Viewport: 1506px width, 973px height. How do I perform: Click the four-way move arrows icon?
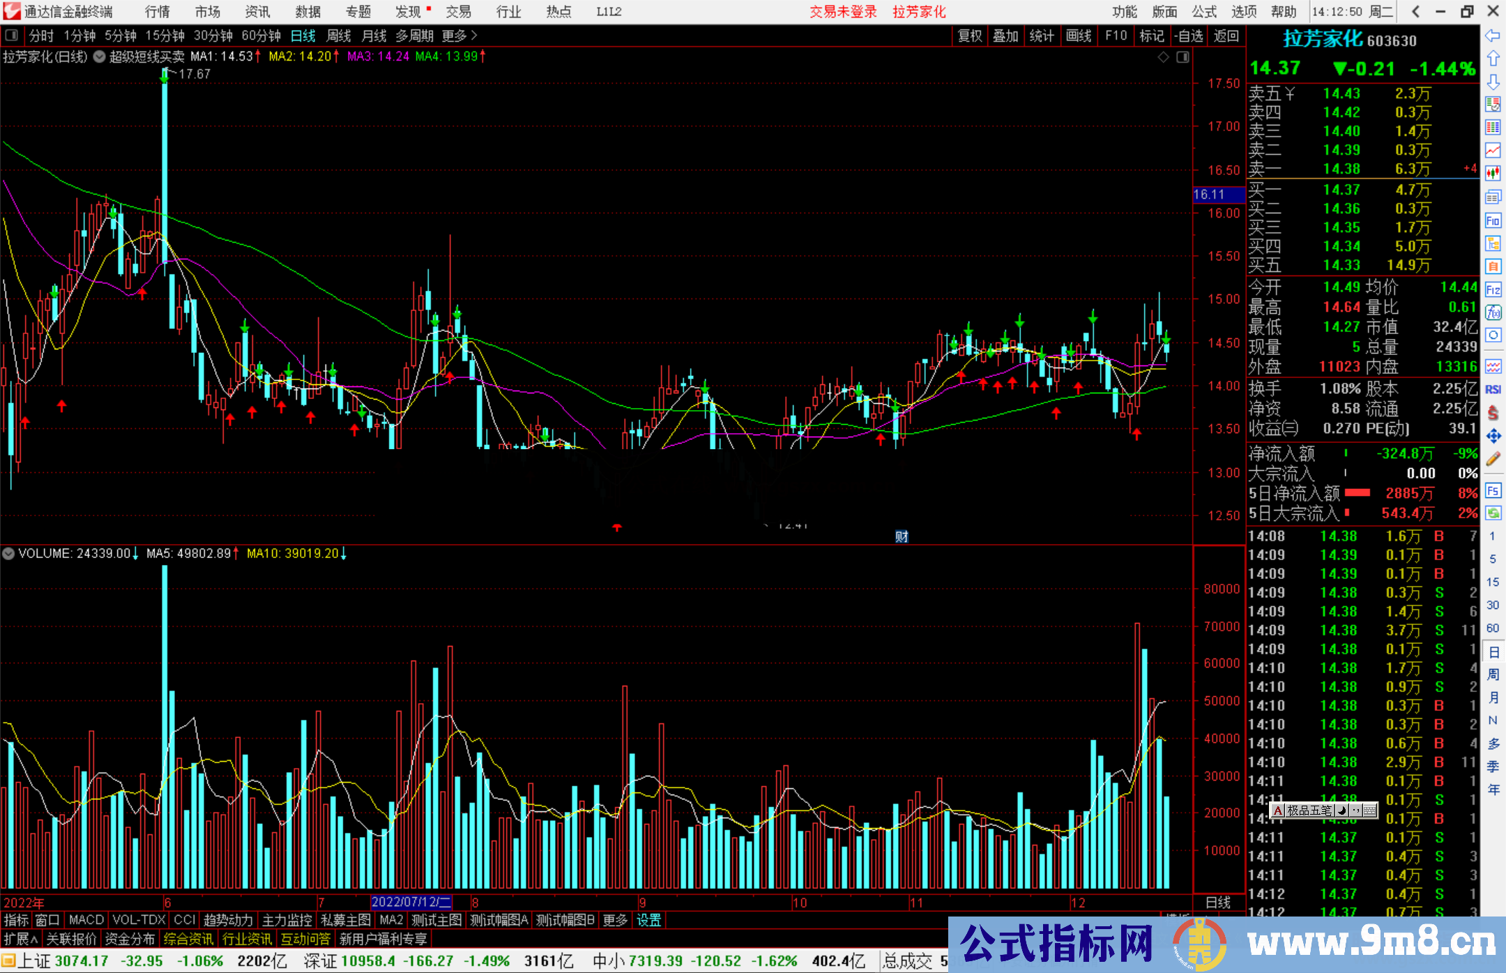(x=1493, y=436)
